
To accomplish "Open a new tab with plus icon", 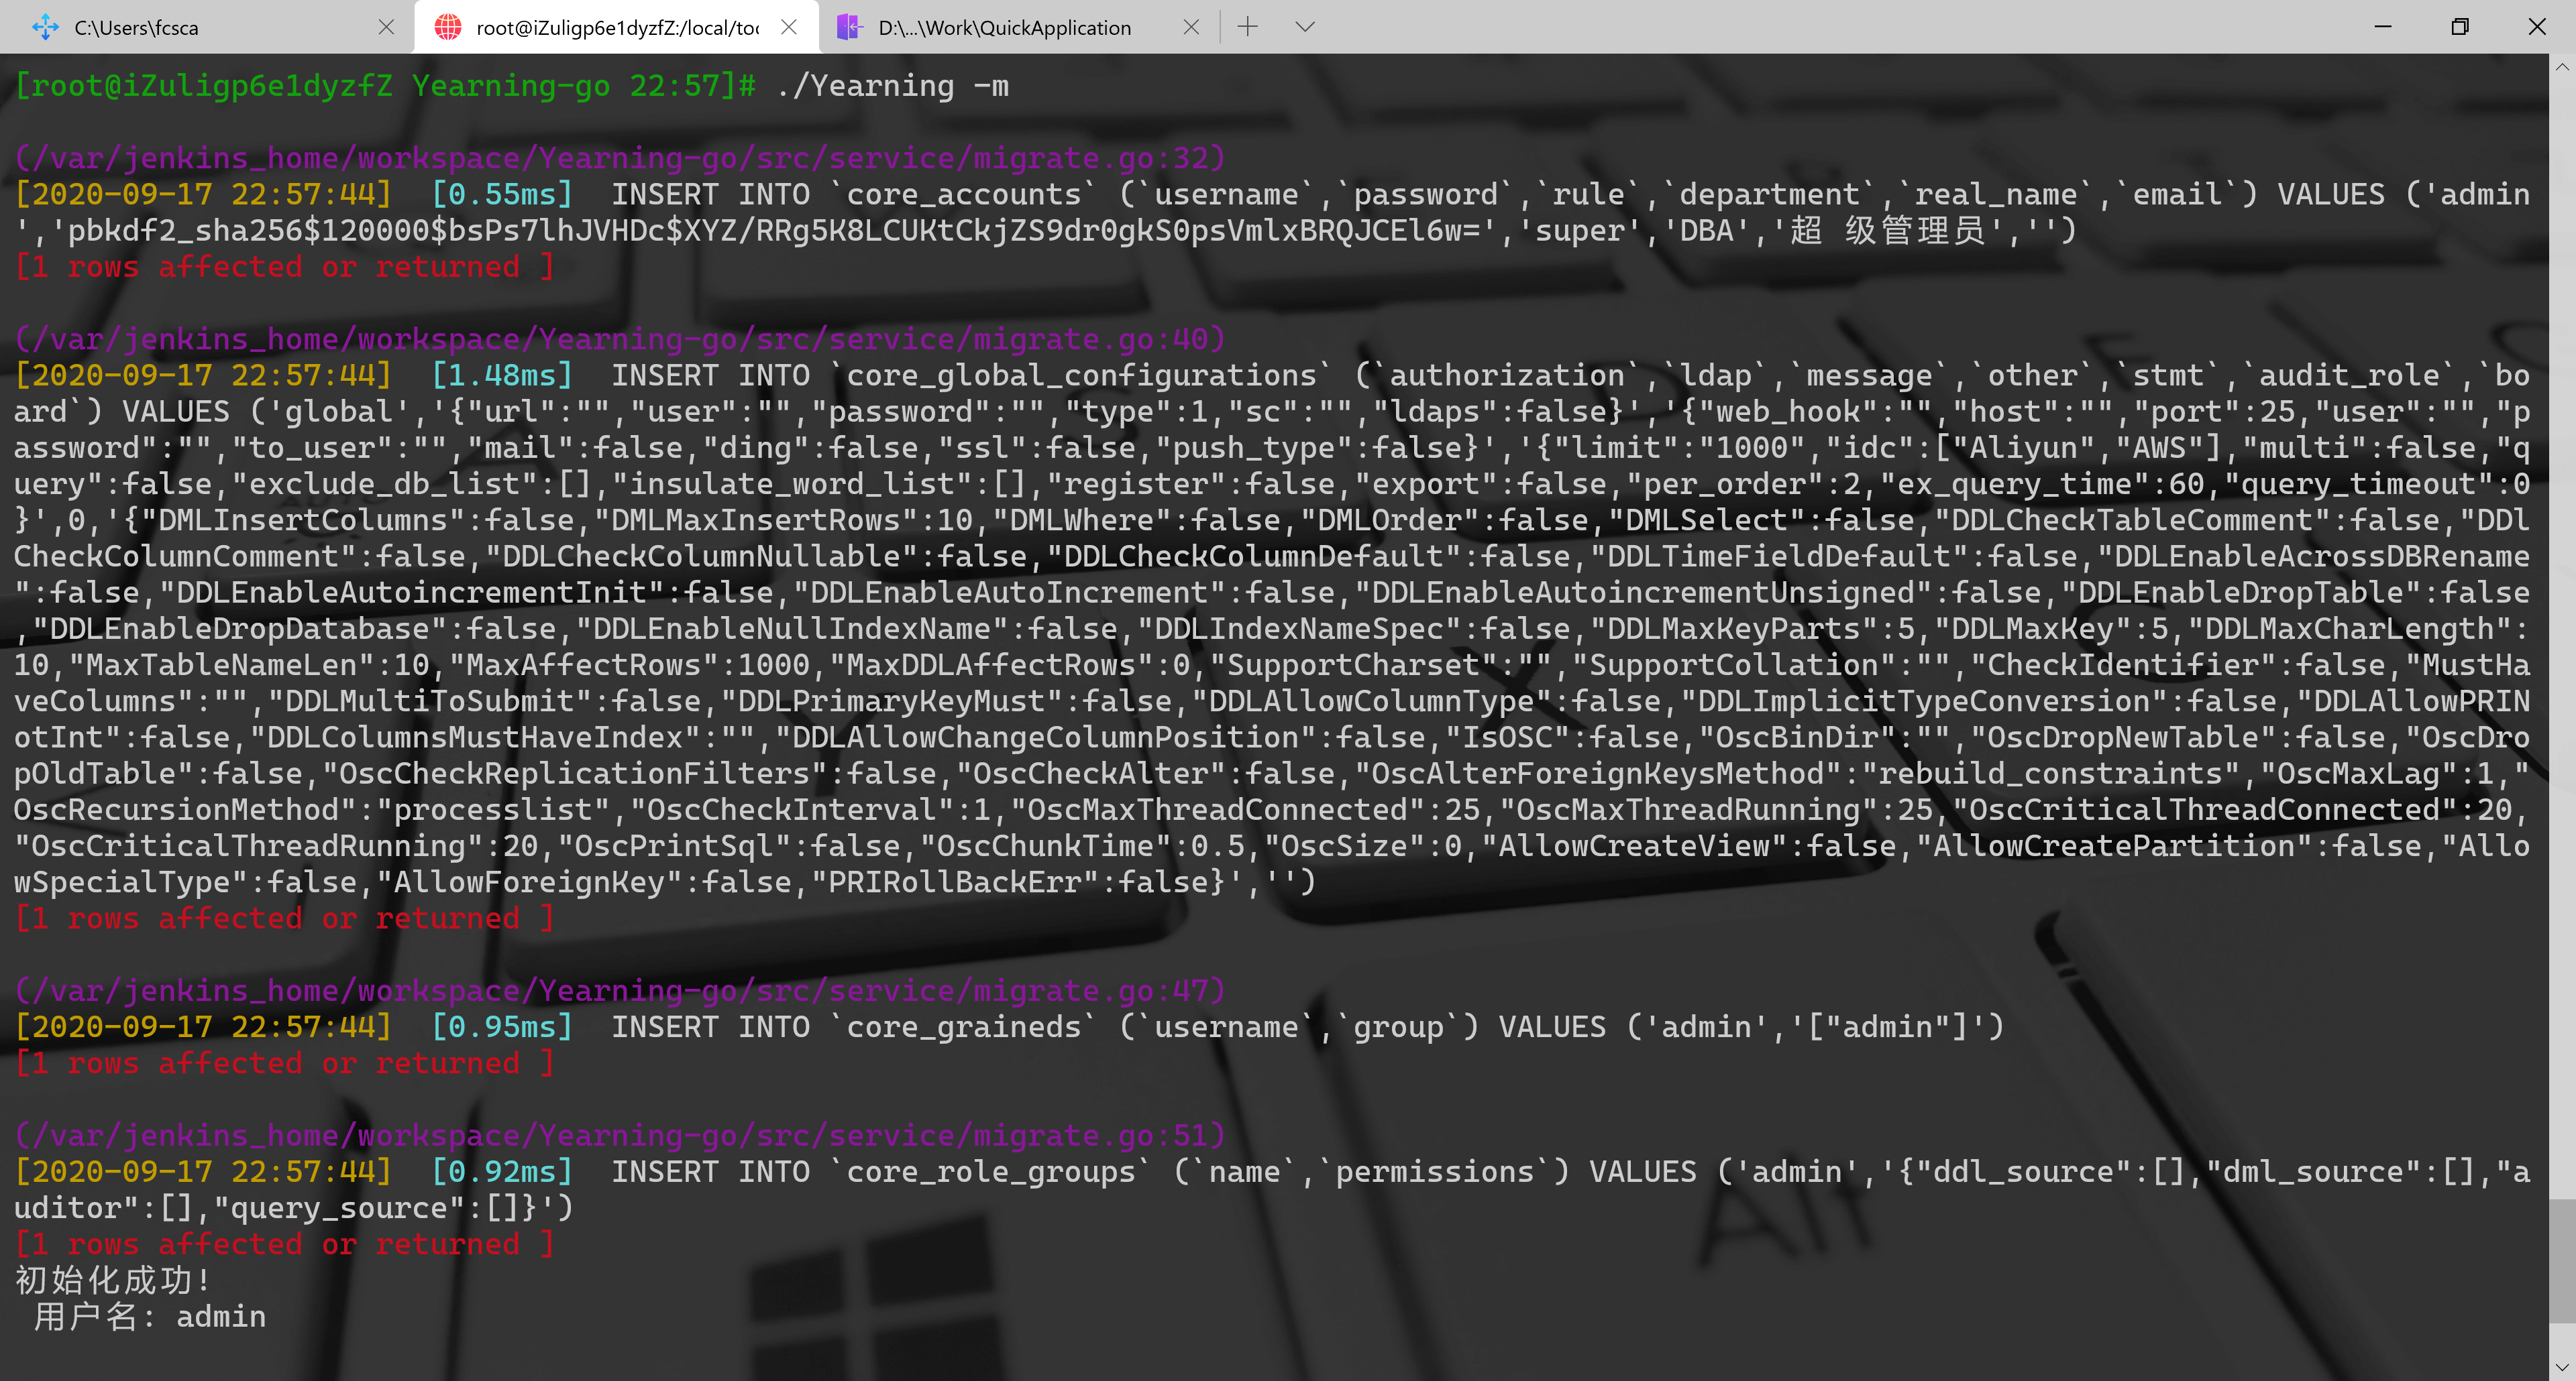I will click(x=1247, y=27).
